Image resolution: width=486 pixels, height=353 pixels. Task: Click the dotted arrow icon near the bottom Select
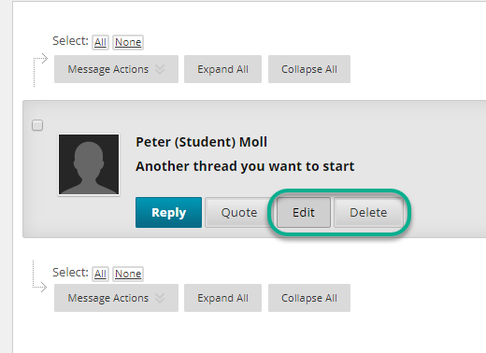point(40,276)
